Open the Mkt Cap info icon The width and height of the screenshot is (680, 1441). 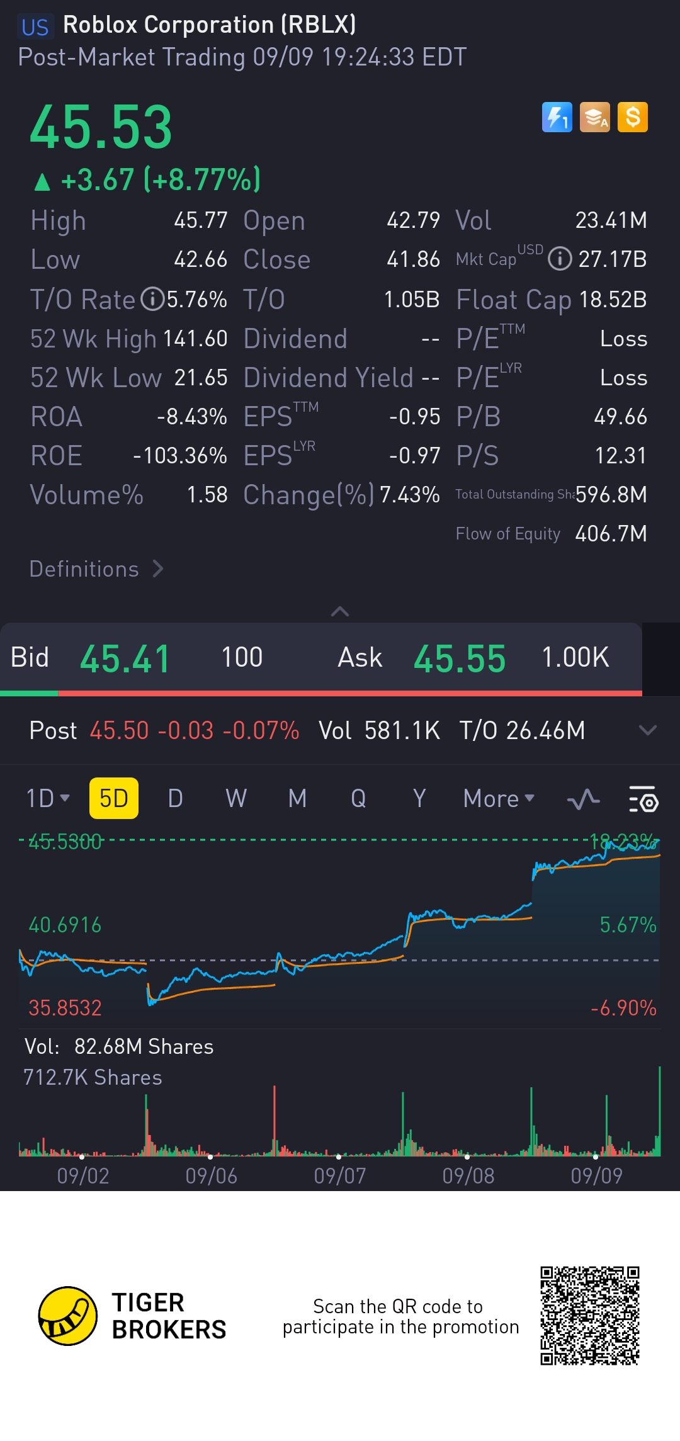pos(560,259)
